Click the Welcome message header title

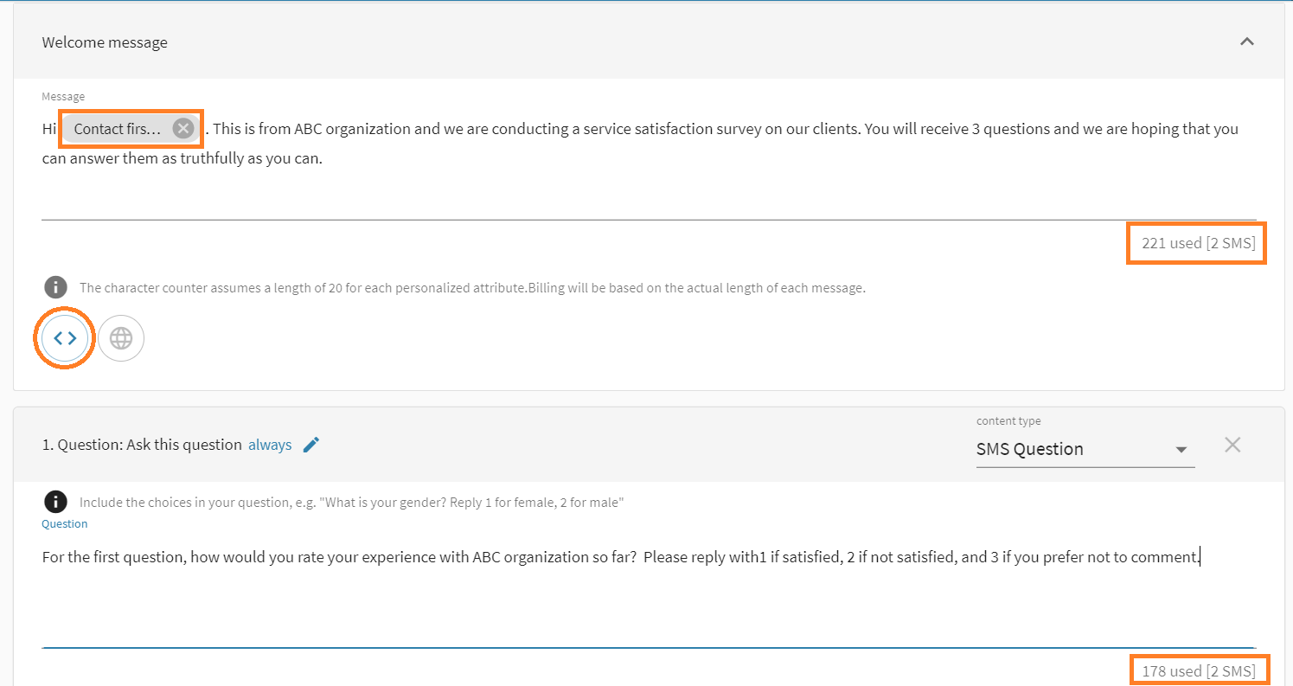(x=104, y=42)
